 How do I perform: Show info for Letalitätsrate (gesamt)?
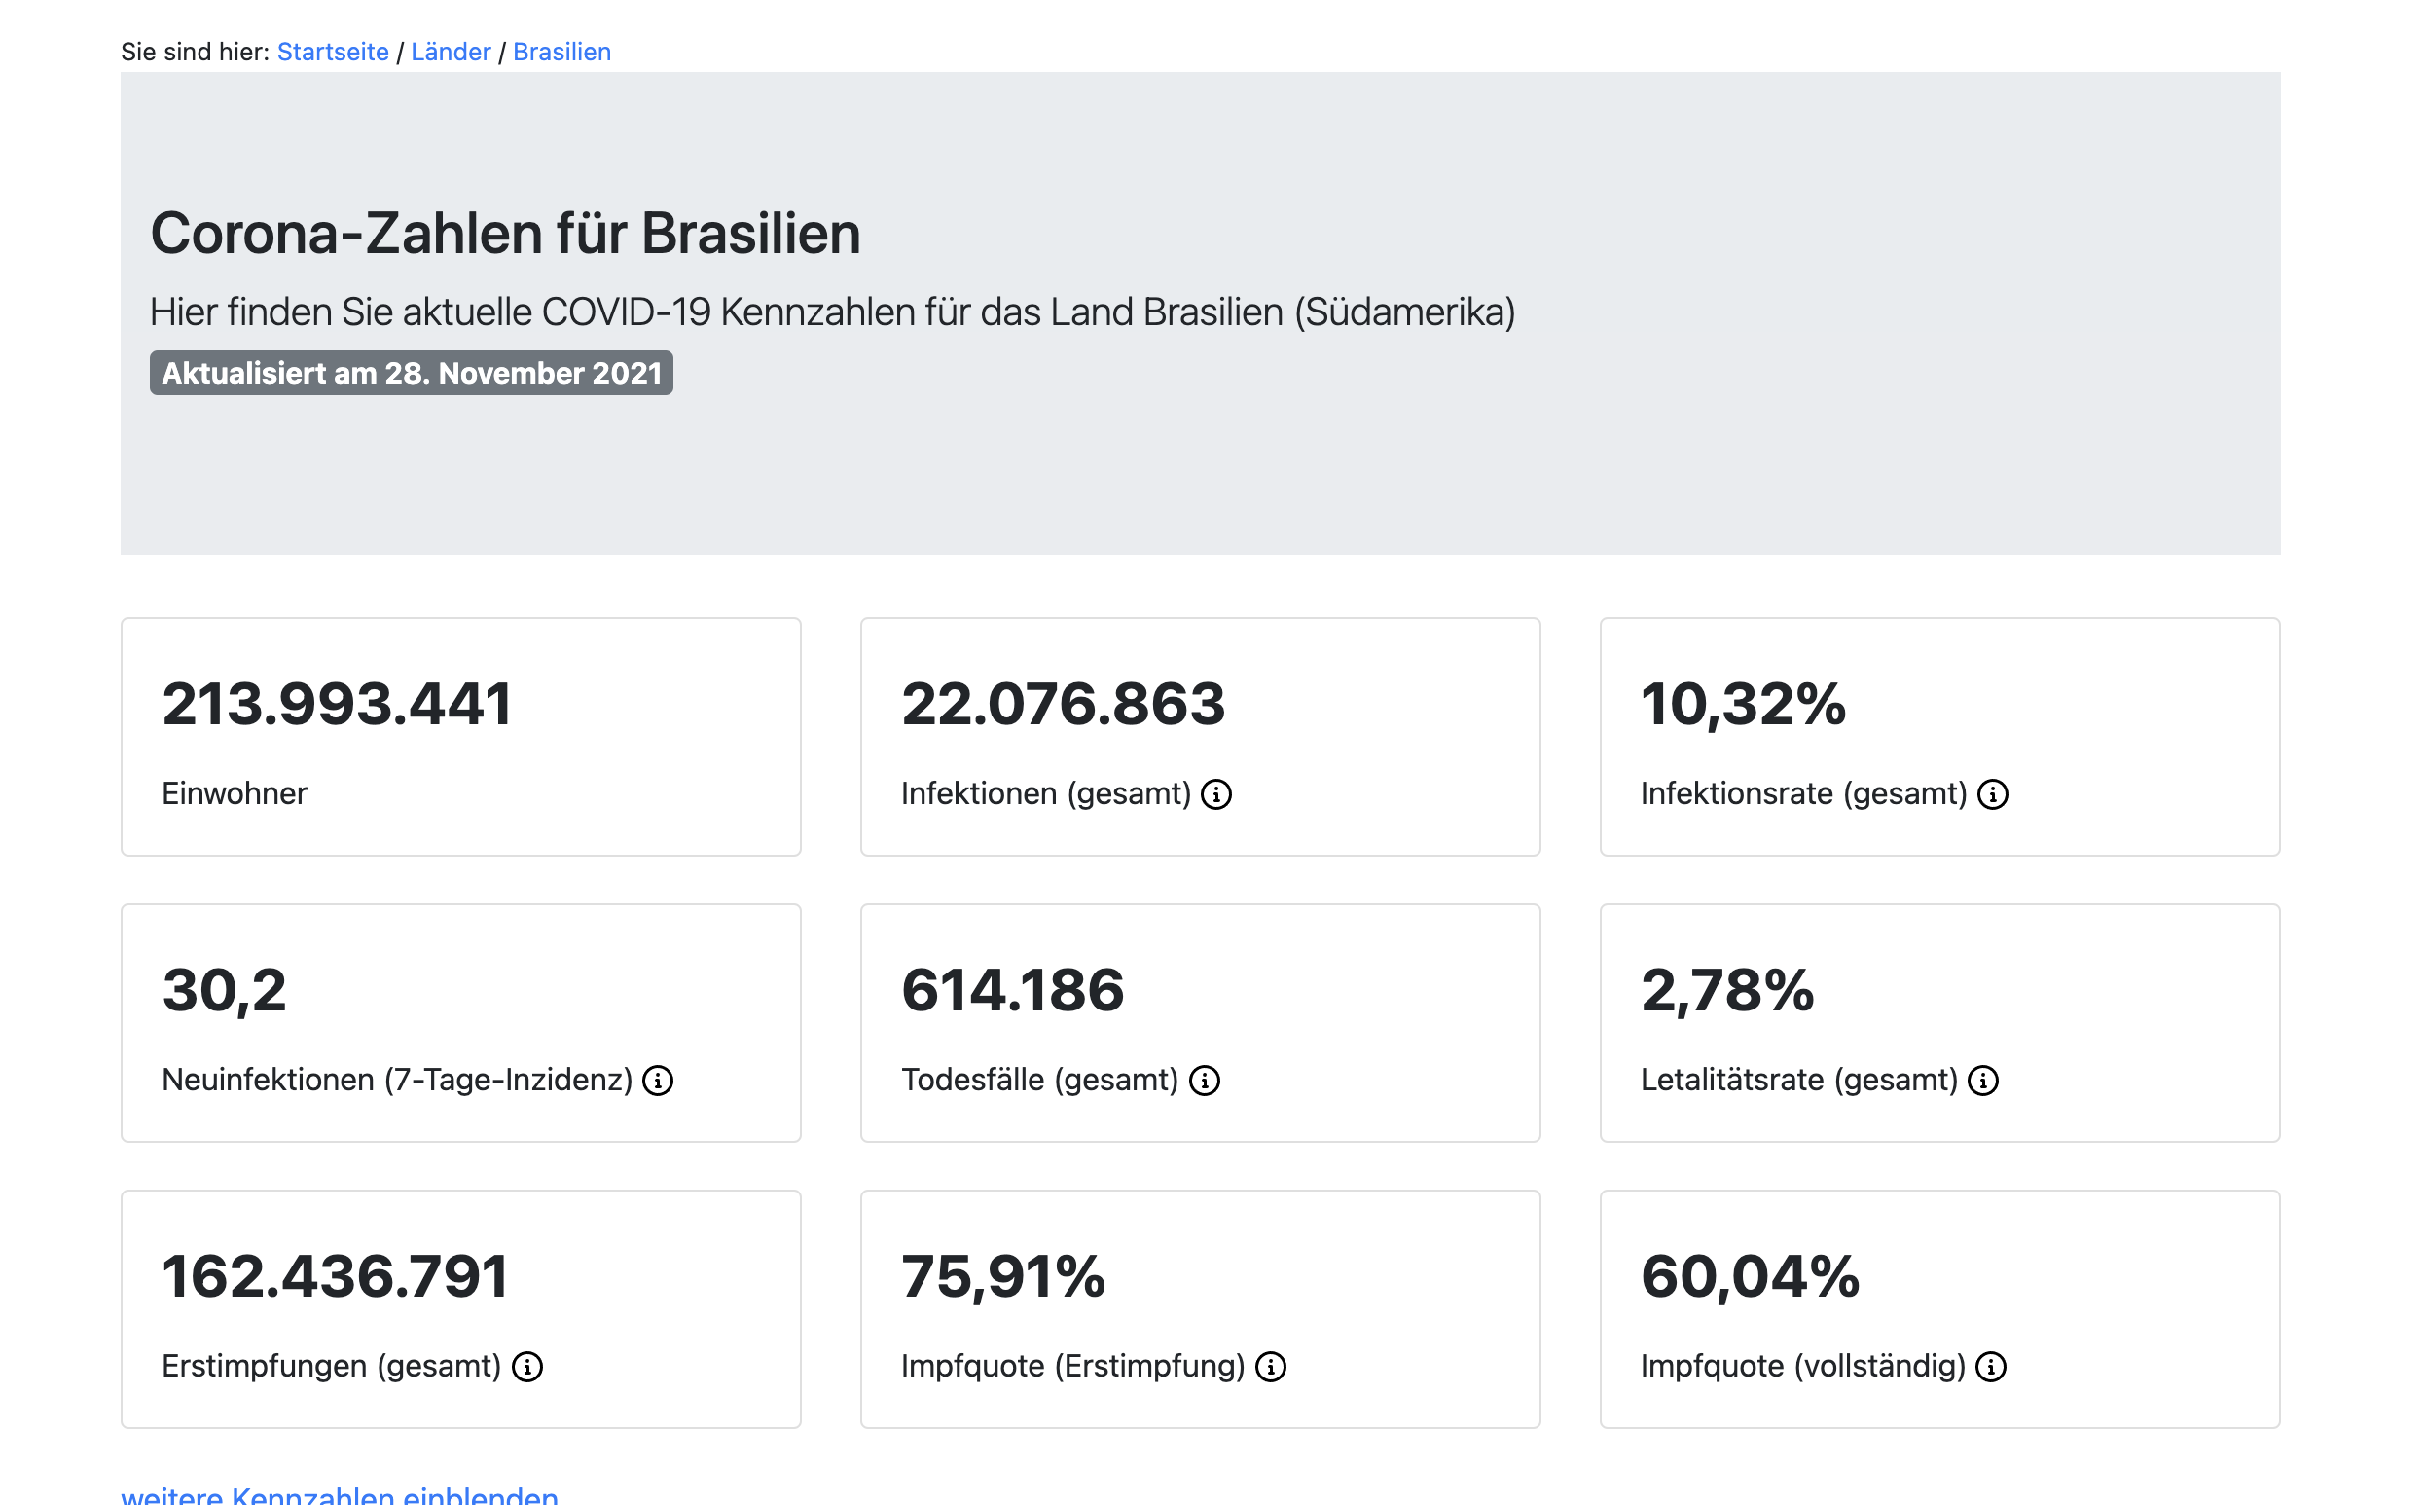[1982, 1080]
